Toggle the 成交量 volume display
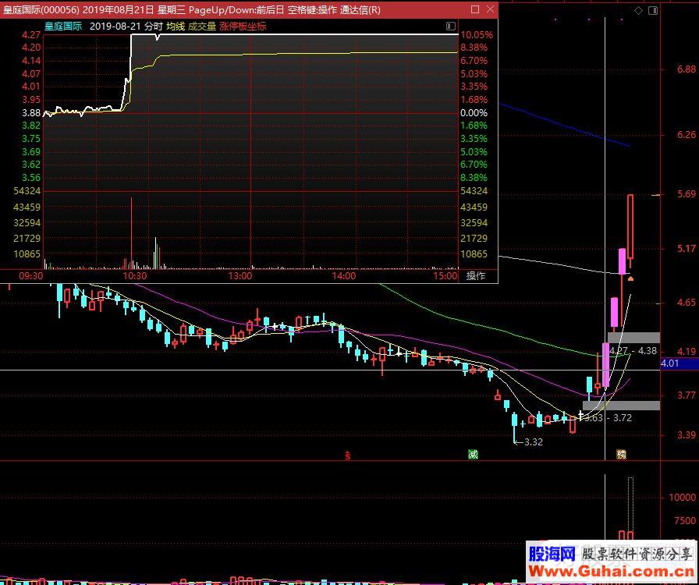 (x=202, y=26)
